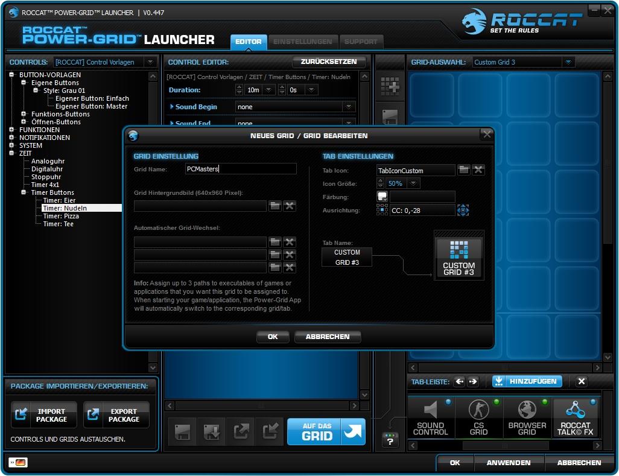Clear the Tab Icon field
Image resolution: width=619 pixels, height=476 pixels.
tap(478, 170)
